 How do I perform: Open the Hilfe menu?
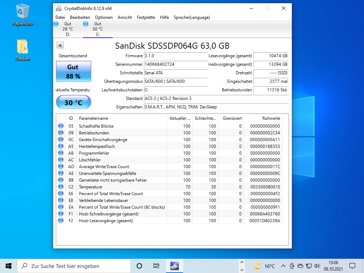[x=164, y=17]
